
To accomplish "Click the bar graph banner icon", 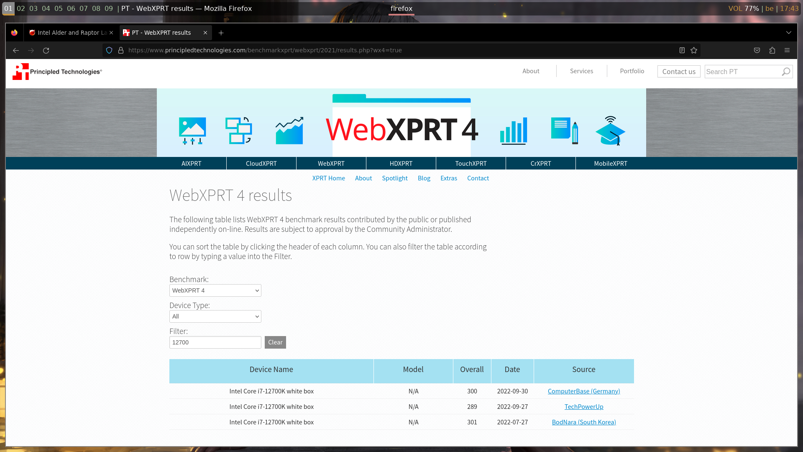I will click(x=514, y=131).
